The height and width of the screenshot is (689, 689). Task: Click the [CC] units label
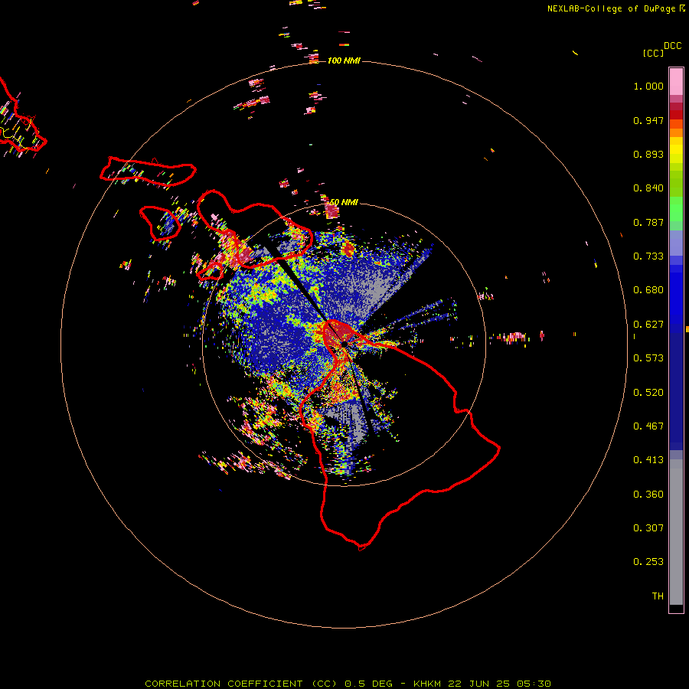click(653, 53)
